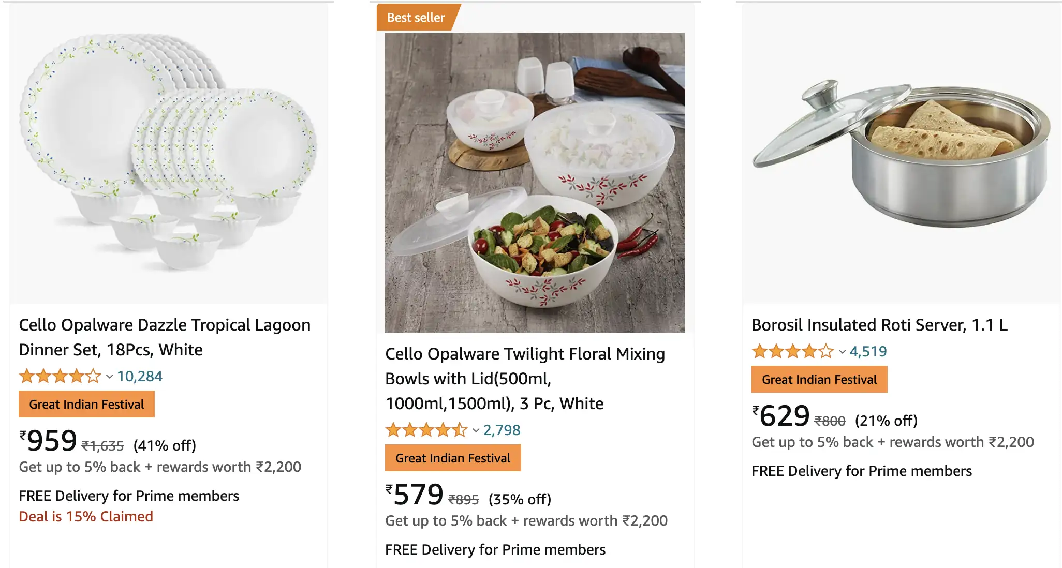Click the star rating of the roti server
Screen dimensions: 1062x568
coord(792,351)
